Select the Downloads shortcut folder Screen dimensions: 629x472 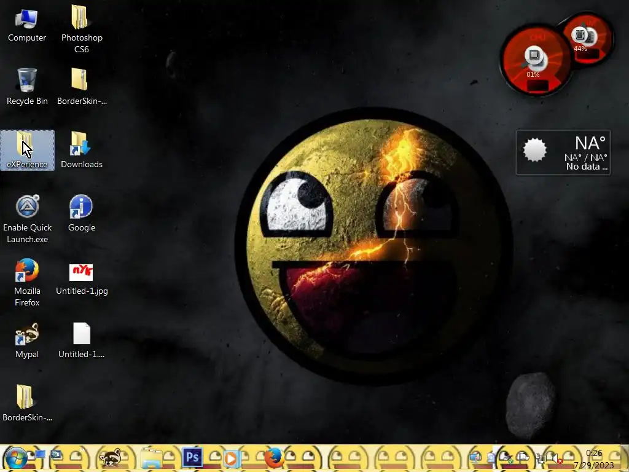coord(82,150)
